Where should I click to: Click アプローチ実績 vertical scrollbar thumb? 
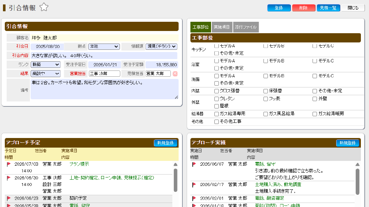358,182
